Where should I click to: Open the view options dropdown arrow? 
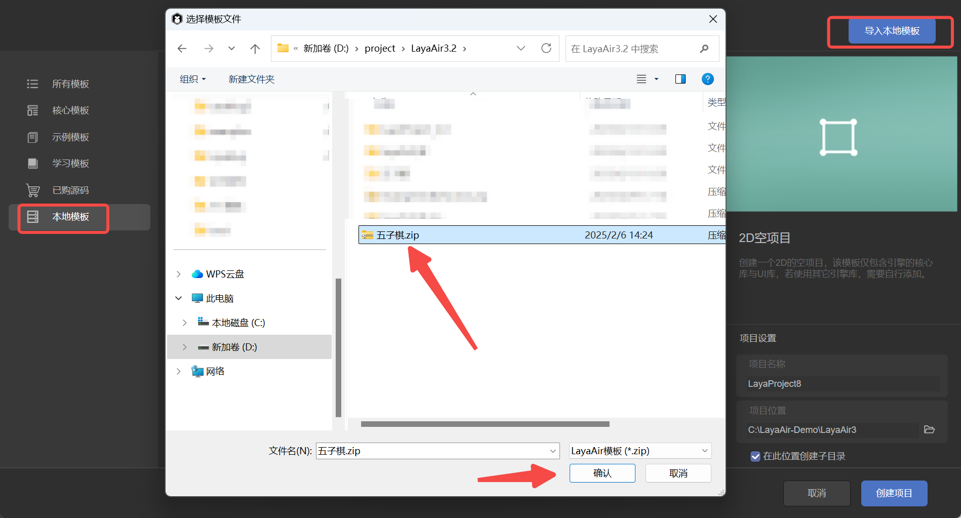pos(656,79)
